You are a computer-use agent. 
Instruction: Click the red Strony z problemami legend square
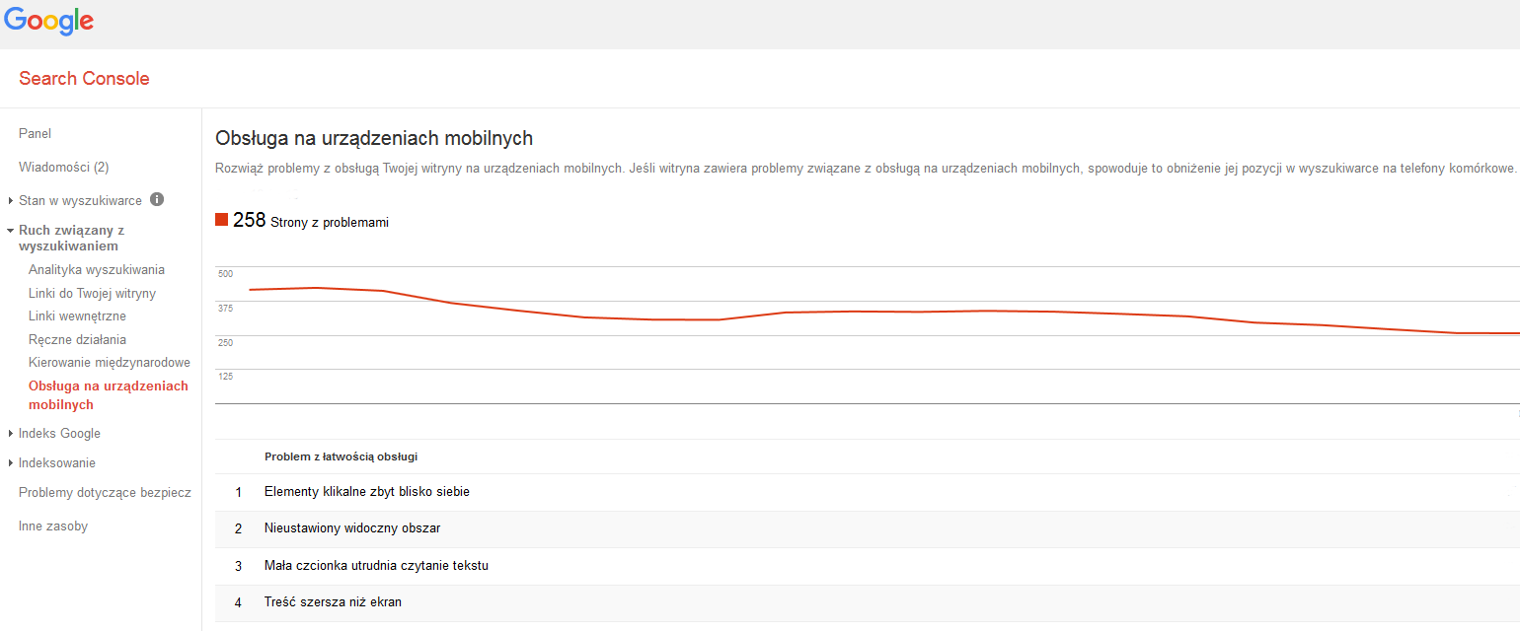click(221, 220)
